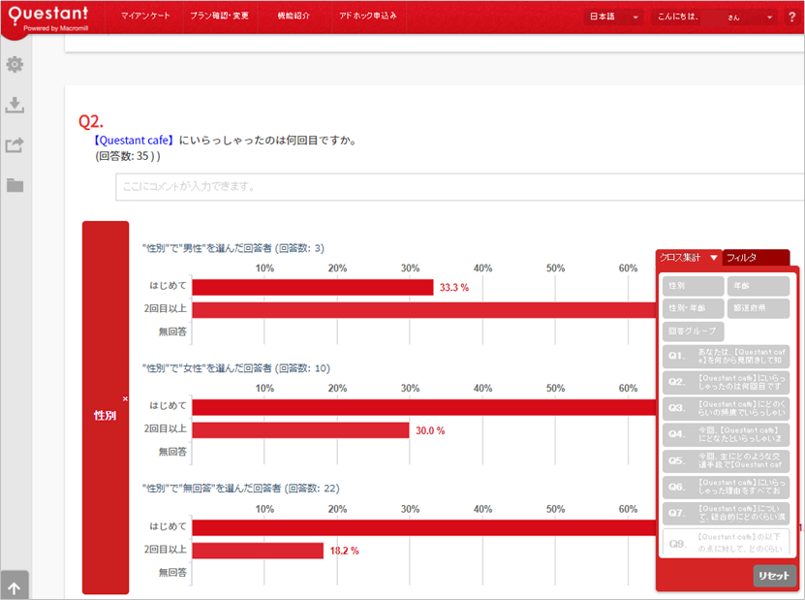
Task: Click the comment input field under Q2
Action: (459, 187)
